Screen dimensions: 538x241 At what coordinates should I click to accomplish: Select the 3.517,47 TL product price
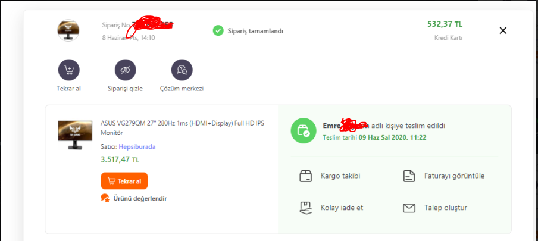pyautogui.click(x=120, y=159)
